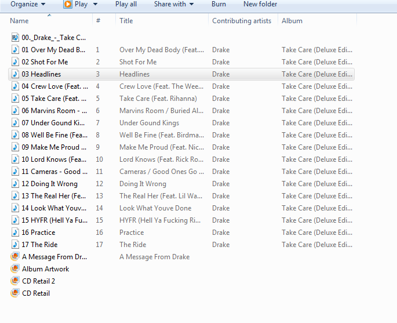This screenshot has width=397, height=323.
Task: Click the title A Message From Drake
Action: [154, 256]
